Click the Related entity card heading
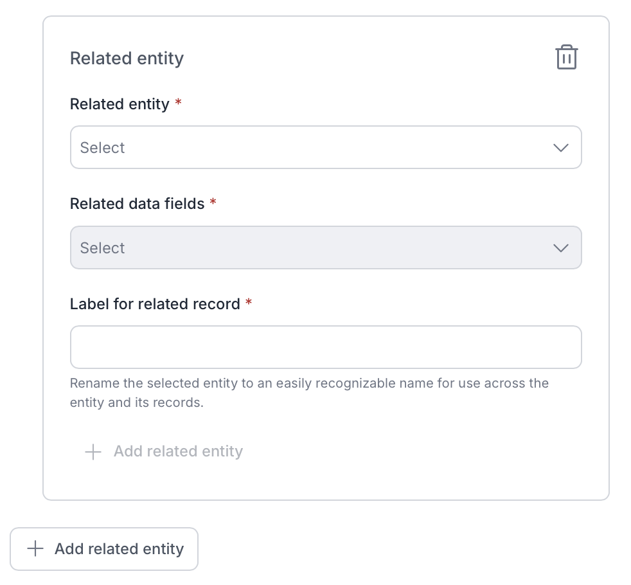The height and width of the screenshot is (585, 631). [x=127, y=59]
